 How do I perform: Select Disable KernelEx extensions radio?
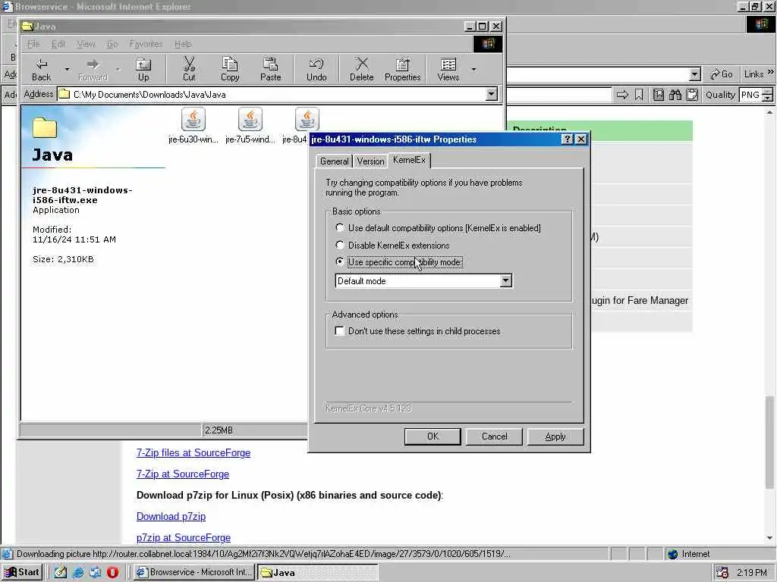(339, 245)
